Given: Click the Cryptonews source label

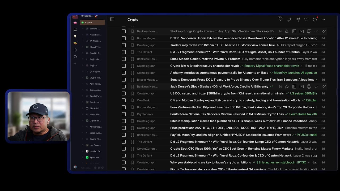Looking at the screenshot, I should (145, 114).
